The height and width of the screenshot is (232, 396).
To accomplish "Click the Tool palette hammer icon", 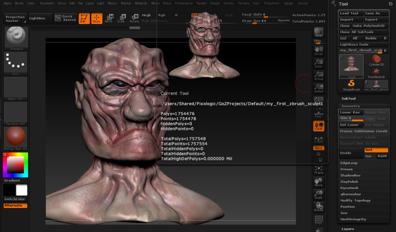I will [334, 4].
